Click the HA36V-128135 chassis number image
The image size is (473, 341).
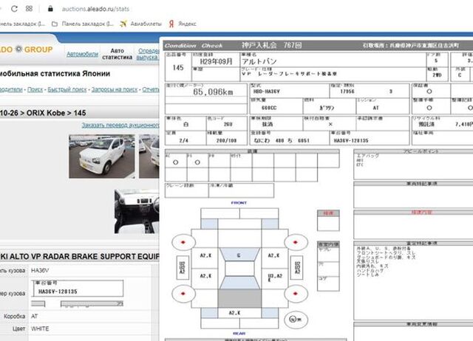pyautogui.click(x=78, y=289)
